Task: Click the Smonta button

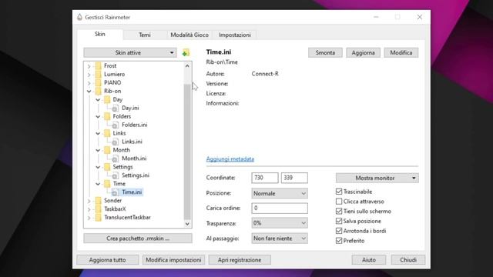Action: (325, 53)
